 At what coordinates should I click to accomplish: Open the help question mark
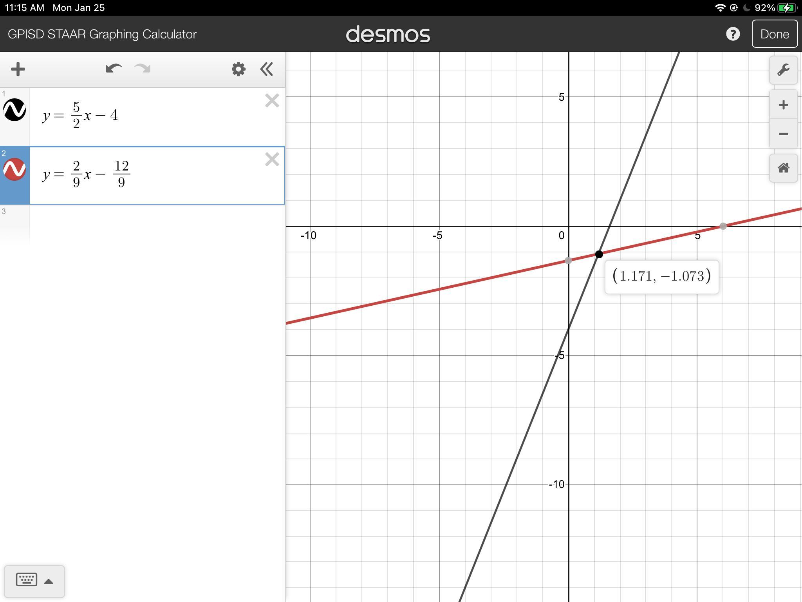pos(733,34)
